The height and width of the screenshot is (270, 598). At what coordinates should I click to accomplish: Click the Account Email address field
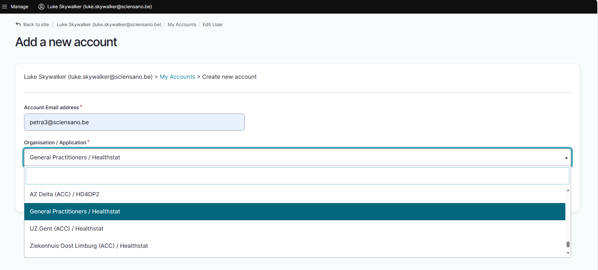(x=134, y=122)
